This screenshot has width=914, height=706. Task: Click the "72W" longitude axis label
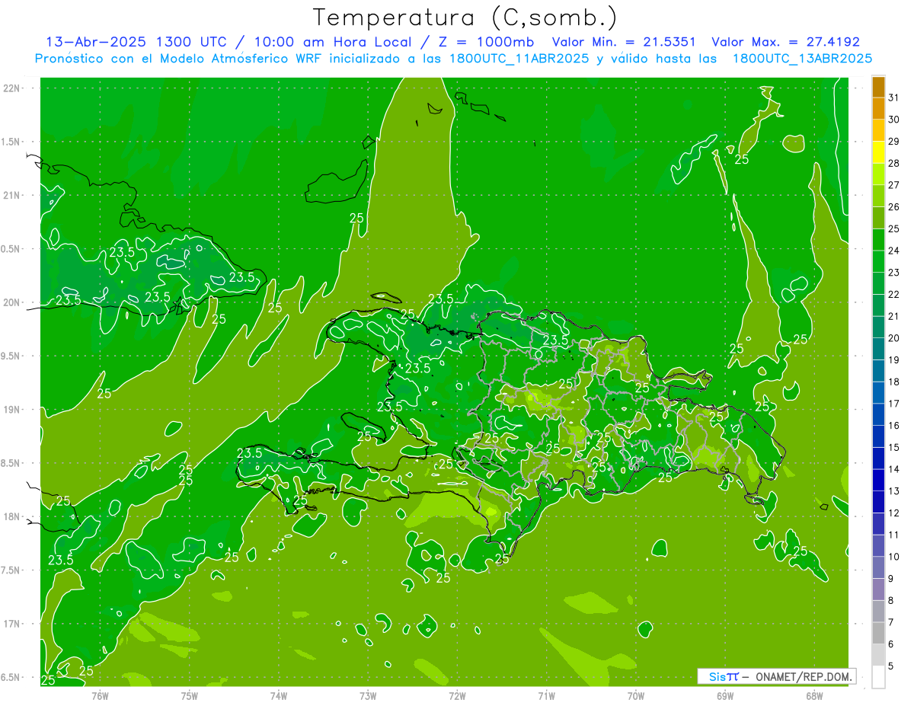(x=458, y=695)
